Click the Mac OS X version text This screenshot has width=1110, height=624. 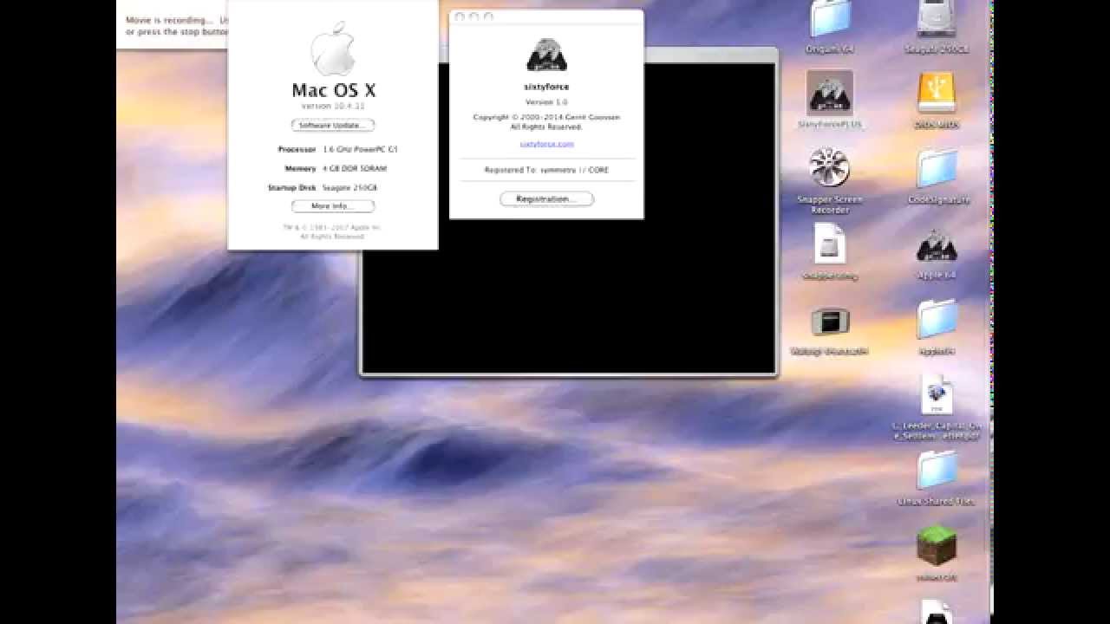coord(333,106)
